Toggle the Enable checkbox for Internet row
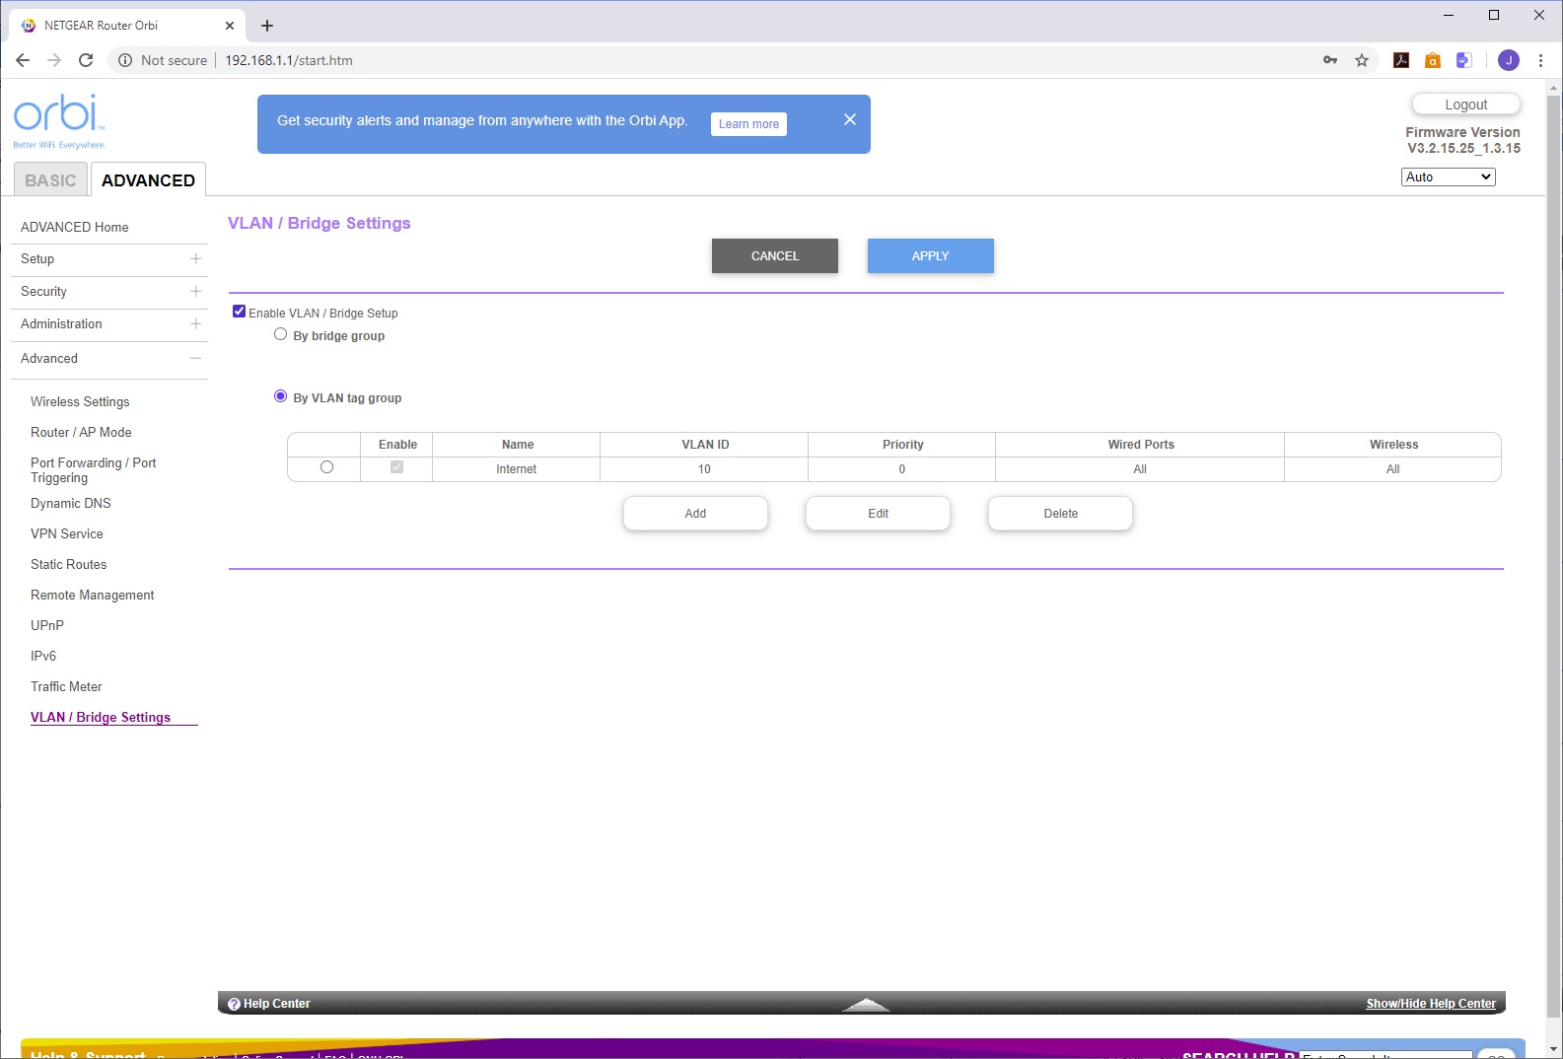The width and height of the screenshot is (1563, 1059). point(397,467)
